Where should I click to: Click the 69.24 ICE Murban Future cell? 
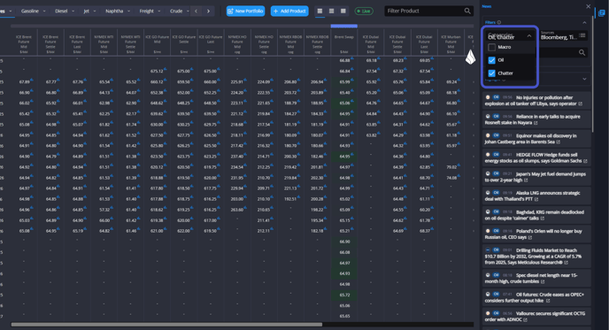point(451,82)
